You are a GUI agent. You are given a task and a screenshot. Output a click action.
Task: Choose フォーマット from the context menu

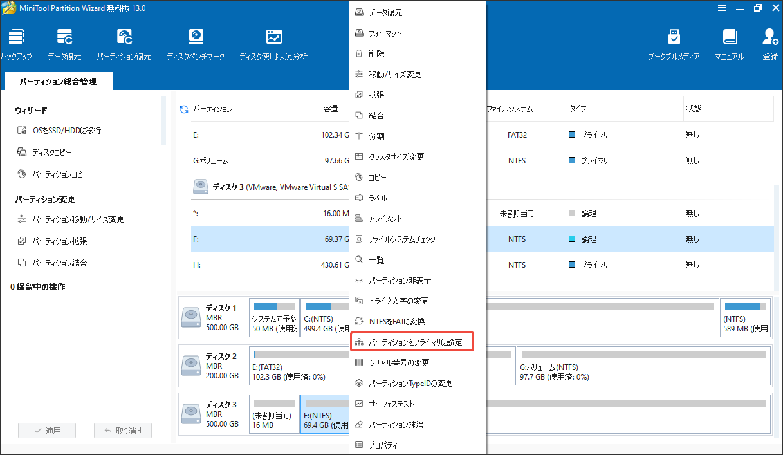(x=385, y=33)
